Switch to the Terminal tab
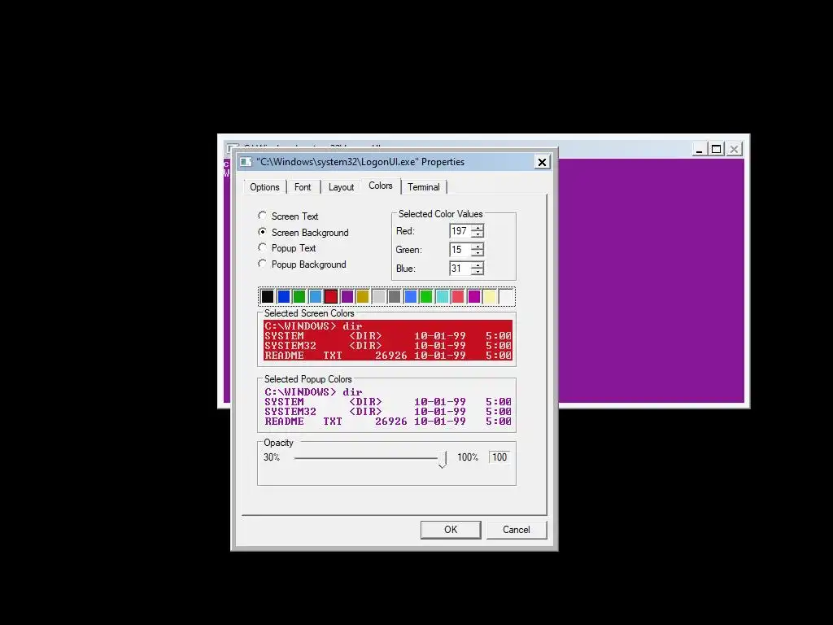The height and width of the screenshot is (625, 833). [423, 187]
